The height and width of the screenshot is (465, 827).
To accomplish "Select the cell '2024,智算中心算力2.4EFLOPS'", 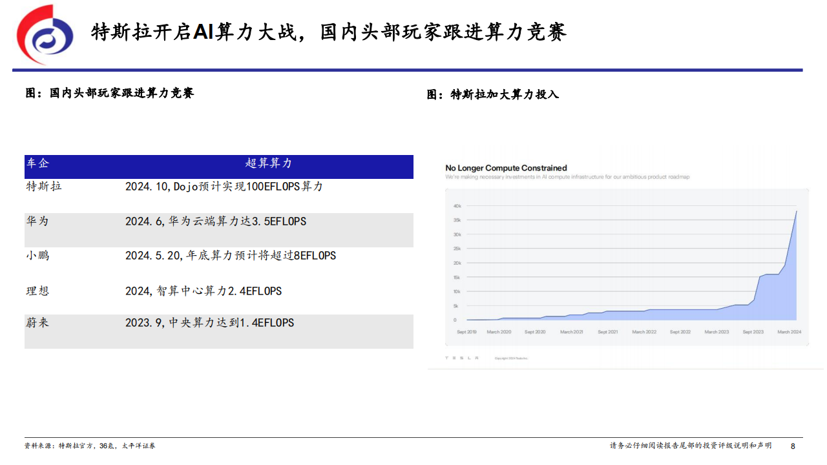I will click(204, 291).
